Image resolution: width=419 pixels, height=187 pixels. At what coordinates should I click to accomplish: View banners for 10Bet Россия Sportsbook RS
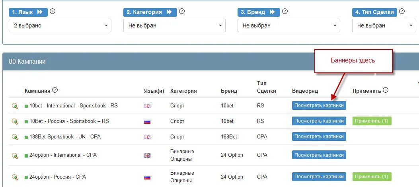pos(319,121)
